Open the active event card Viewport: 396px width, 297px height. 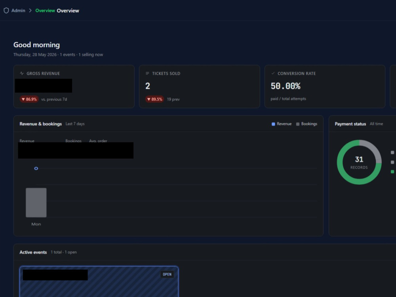click(x=99, y=281)
